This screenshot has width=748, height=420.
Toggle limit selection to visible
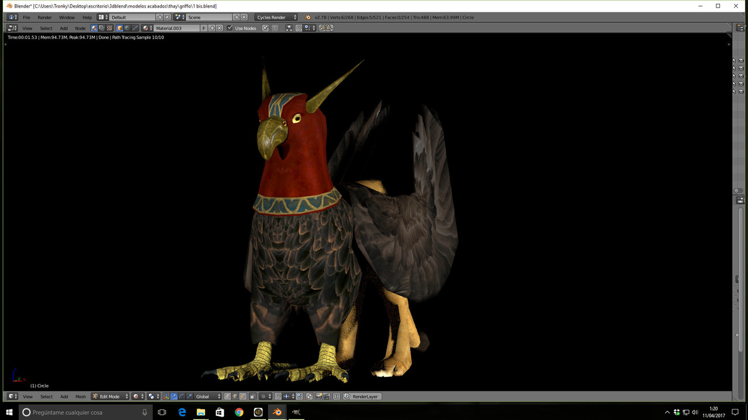252,396
